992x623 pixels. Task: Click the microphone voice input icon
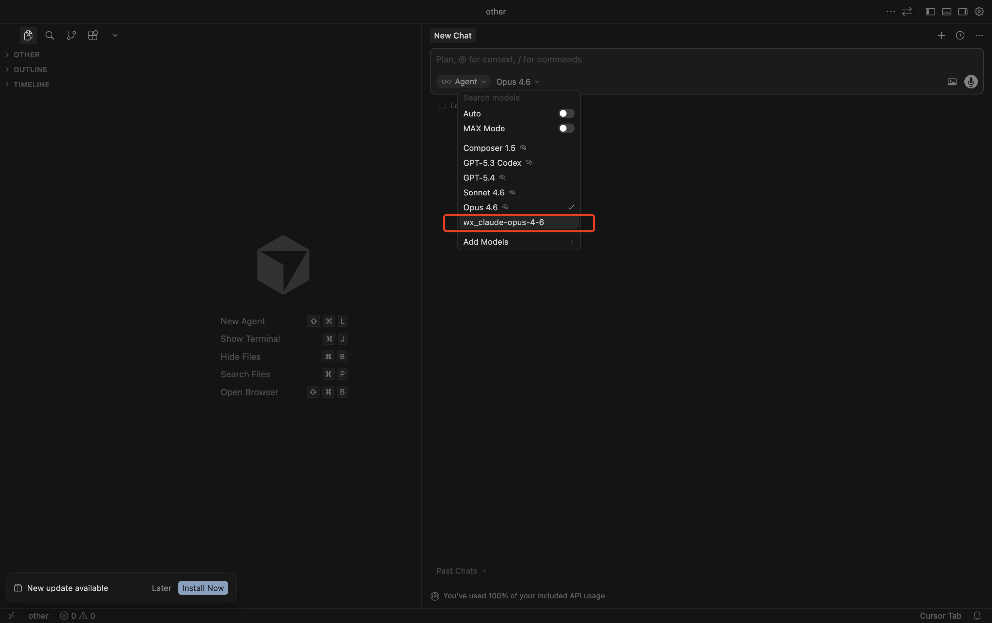click(971, 82)
